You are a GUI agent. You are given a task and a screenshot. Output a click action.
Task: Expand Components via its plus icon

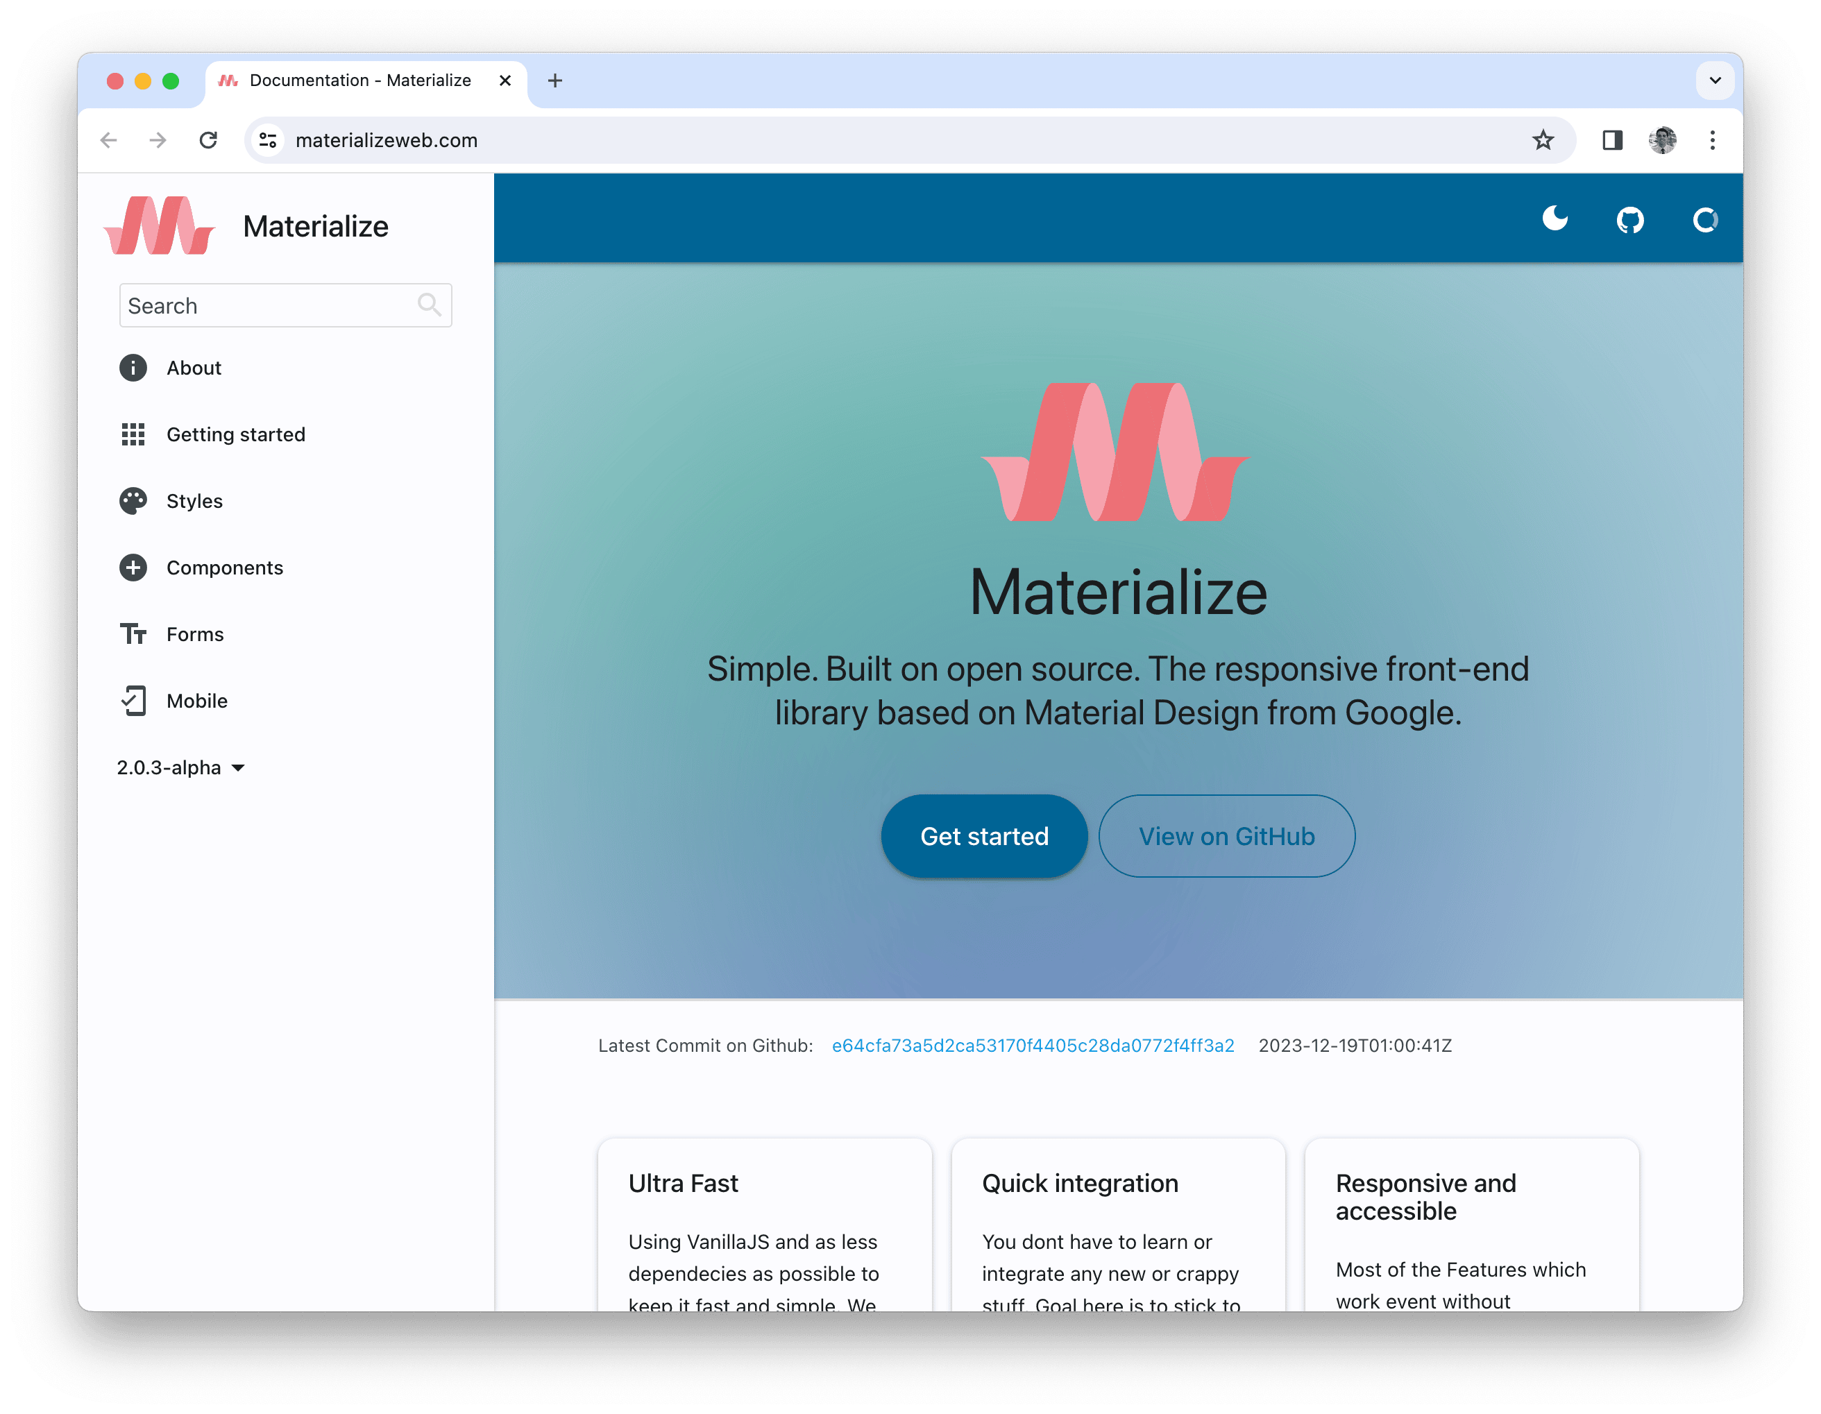pyautogui.click(x=133, y=568)
